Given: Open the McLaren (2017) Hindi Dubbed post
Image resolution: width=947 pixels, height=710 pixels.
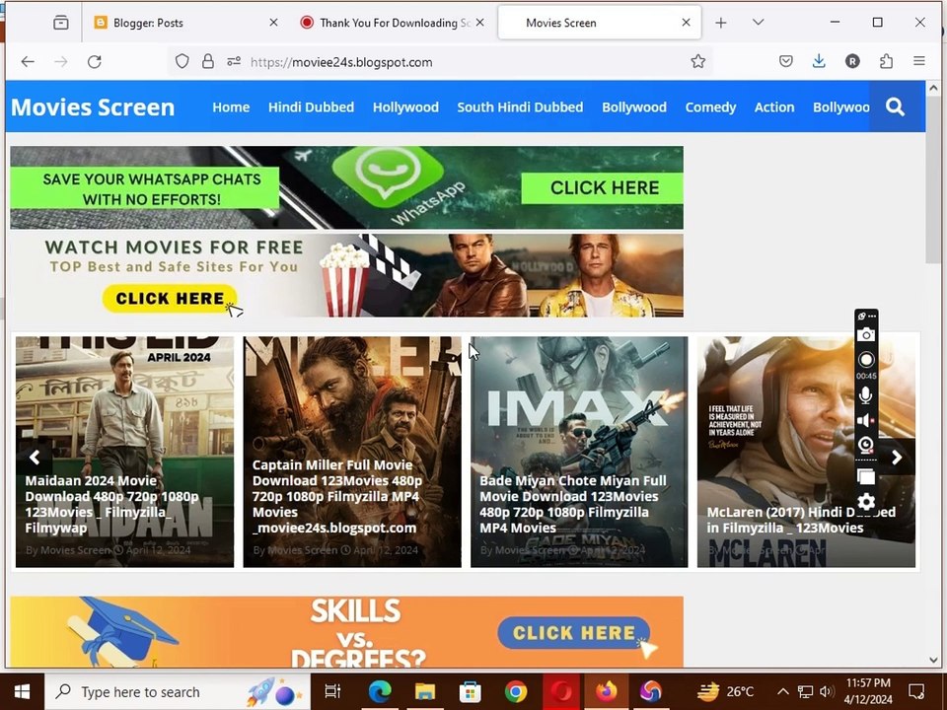Looking at the screenshot, I should [801, 520].
